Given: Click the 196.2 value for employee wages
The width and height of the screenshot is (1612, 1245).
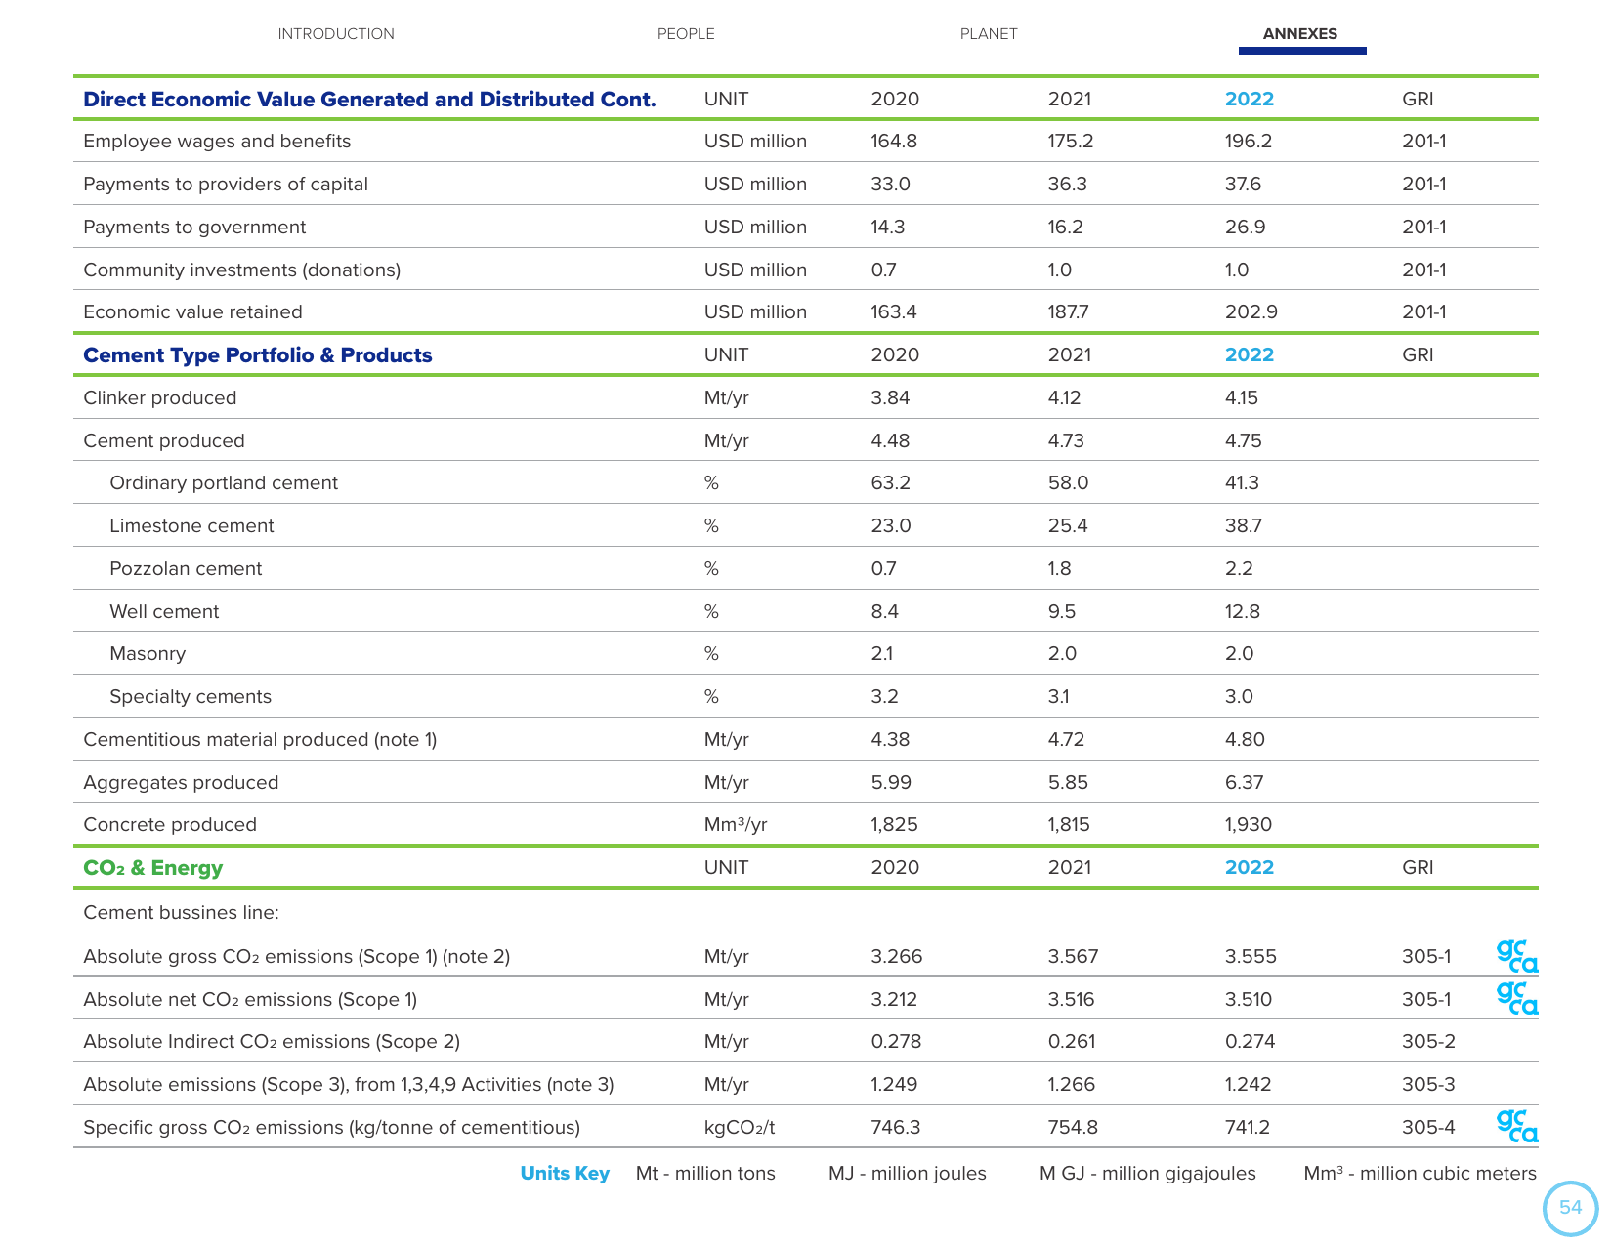Looking at the screenshot, I should [x=1249, y=142].
